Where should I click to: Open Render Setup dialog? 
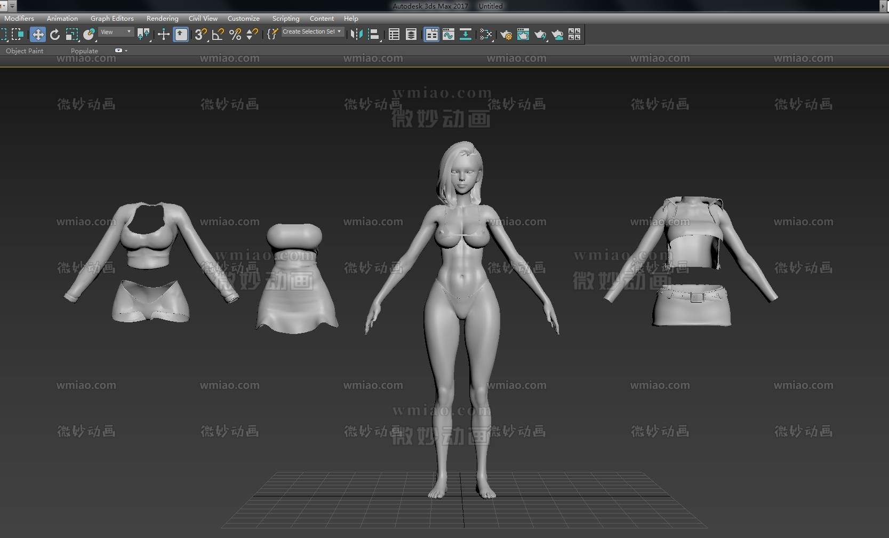pos(506,35)
